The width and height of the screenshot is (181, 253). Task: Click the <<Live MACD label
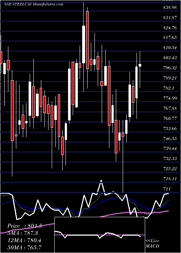click(x=152, y=243)
